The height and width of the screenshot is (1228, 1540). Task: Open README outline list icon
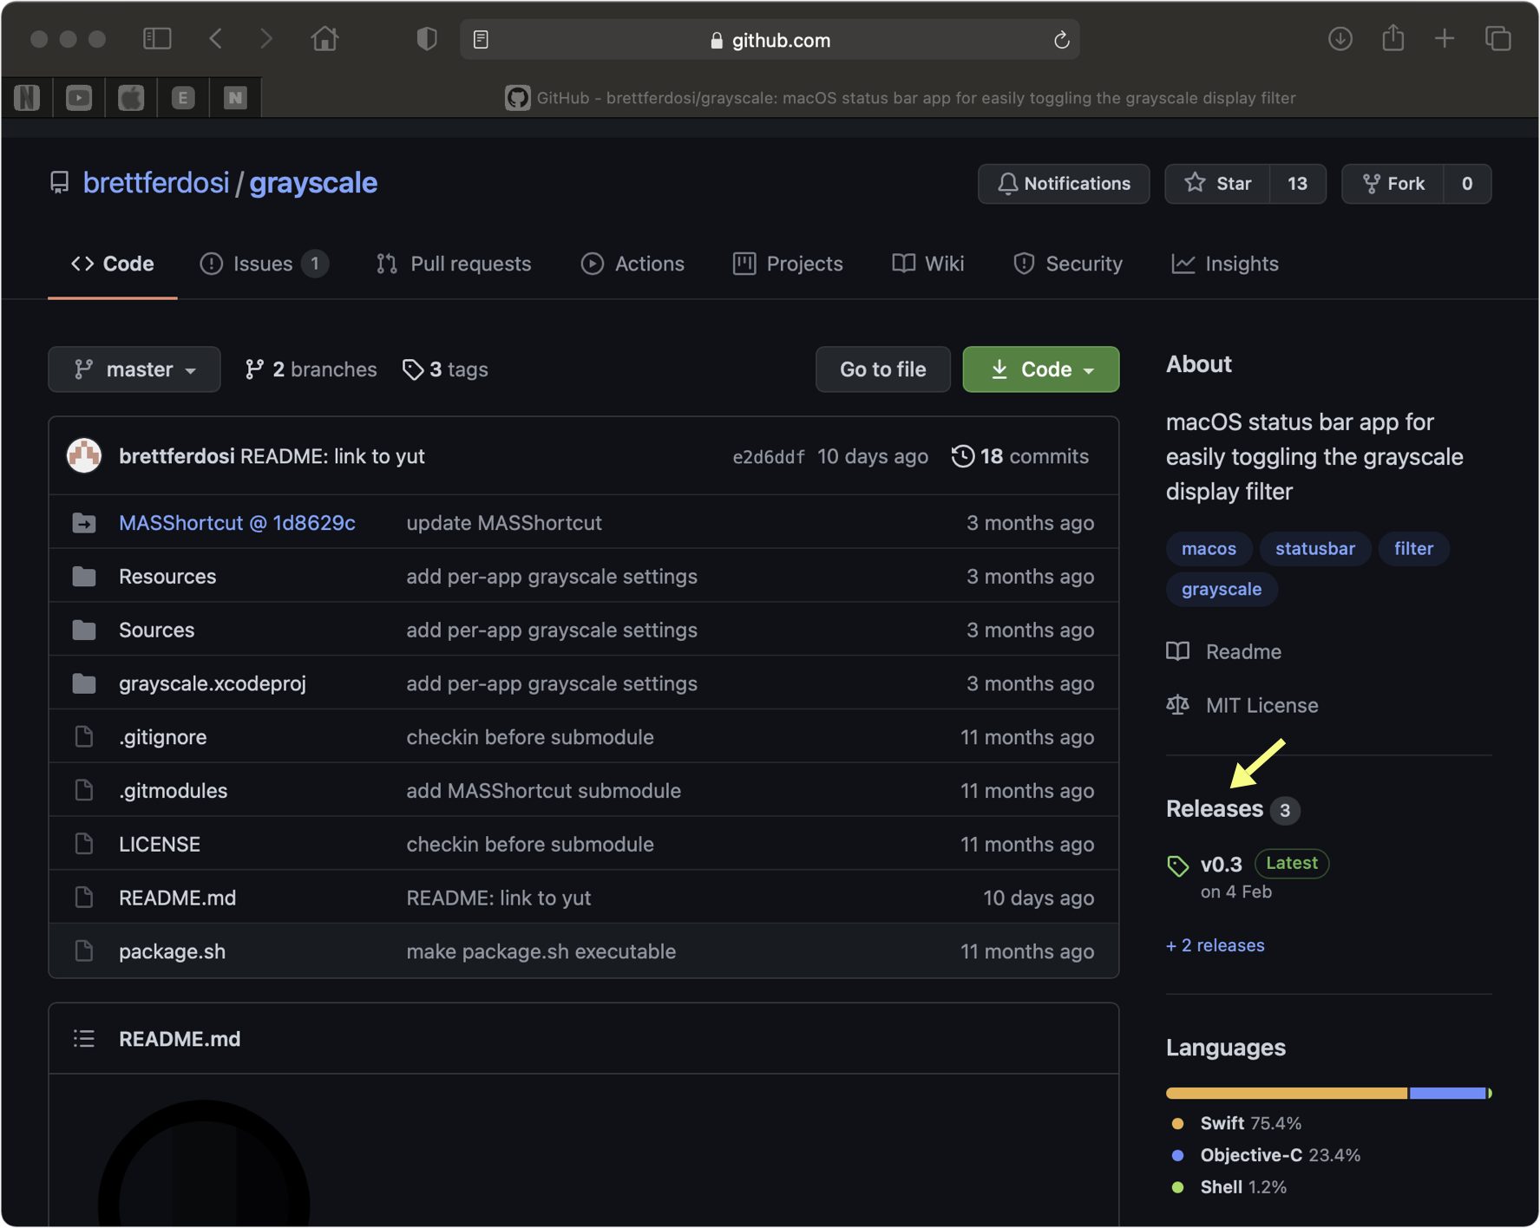84,1039
